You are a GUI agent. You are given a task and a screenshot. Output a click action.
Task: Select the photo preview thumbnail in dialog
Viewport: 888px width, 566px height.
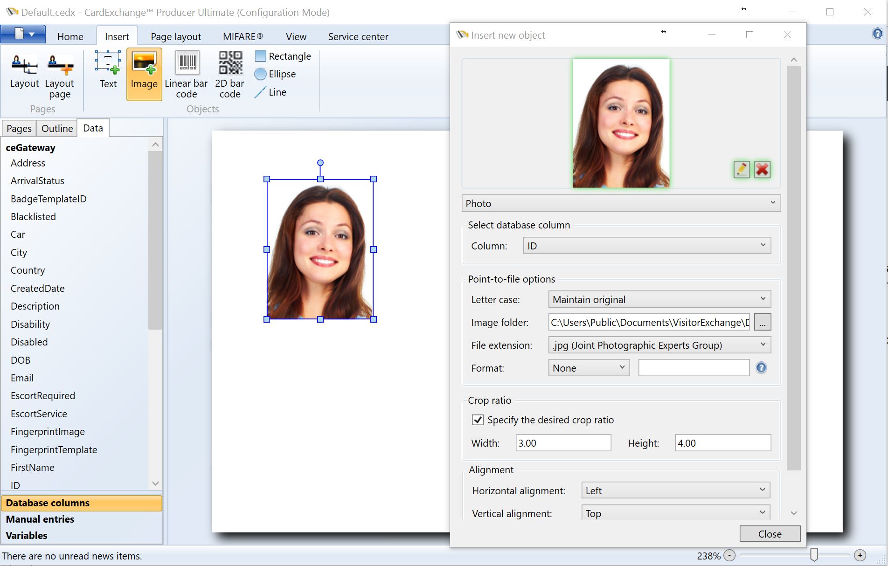[x=621, y=123]
